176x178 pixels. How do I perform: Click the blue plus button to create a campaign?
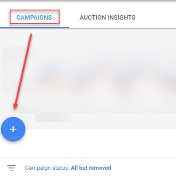[13, 129]
